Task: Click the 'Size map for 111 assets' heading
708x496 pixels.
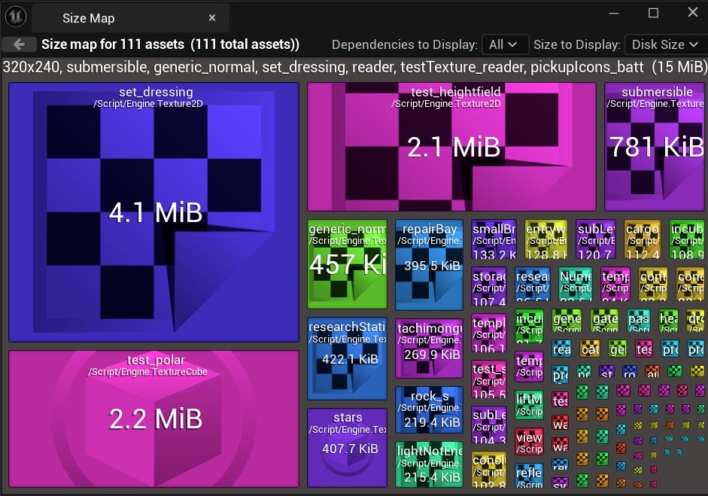Action: [x=171, y=44]
